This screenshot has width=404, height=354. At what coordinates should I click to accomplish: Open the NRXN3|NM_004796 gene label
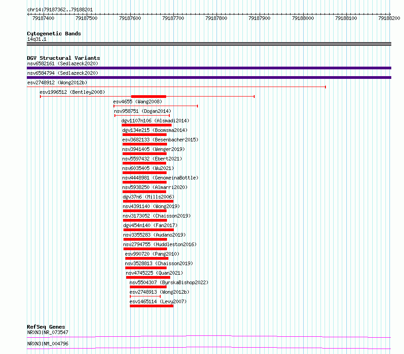(48, 344)
